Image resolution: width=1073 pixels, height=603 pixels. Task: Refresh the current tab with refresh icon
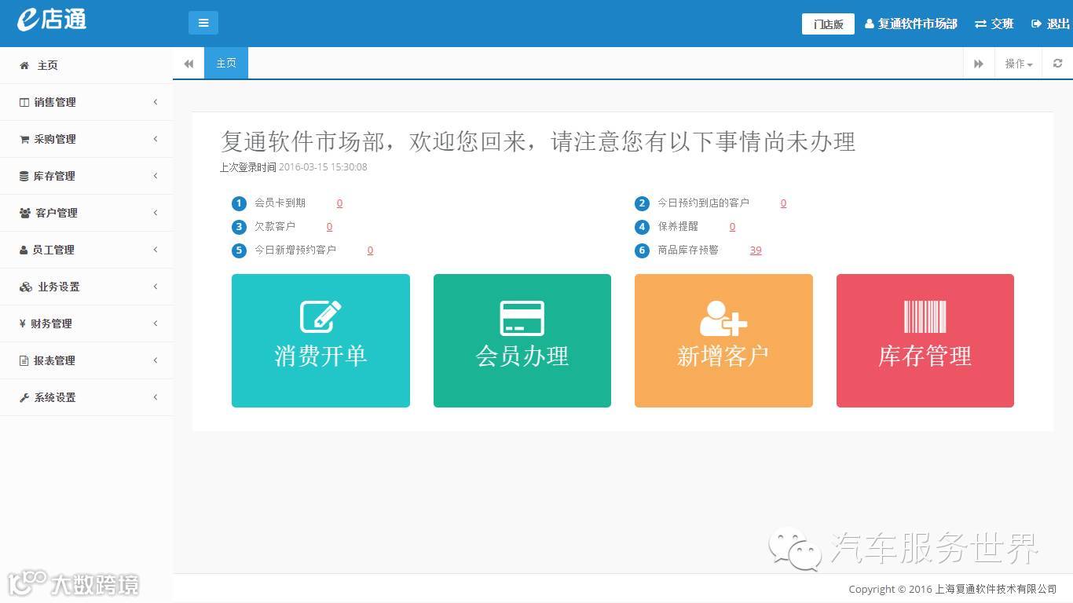(1058, 64)
